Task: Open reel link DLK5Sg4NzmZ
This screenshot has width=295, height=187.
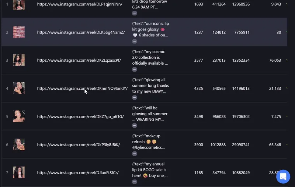Action: (81, 32)
